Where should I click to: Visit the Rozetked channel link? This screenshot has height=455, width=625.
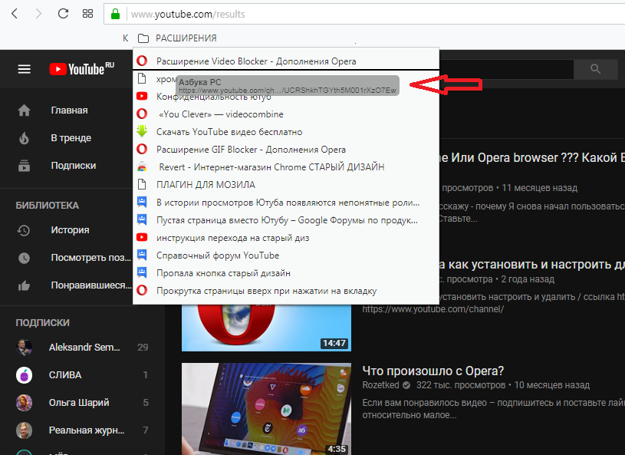click(x=380, y=385)
